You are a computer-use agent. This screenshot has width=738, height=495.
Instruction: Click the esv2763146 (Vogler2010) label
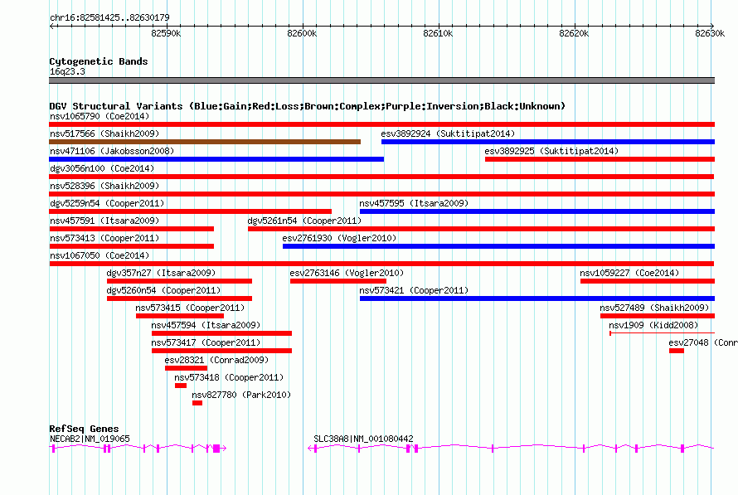coord(347,273)
